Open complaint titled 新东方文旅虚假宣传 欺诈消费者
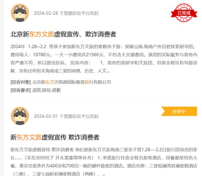This screenshot has height=176, width=202. [55, 137]
